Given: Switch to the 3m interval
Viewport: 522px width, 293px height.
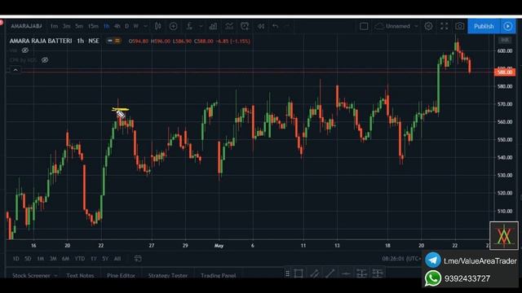Looking at the screenshot, I should [67, 26].
